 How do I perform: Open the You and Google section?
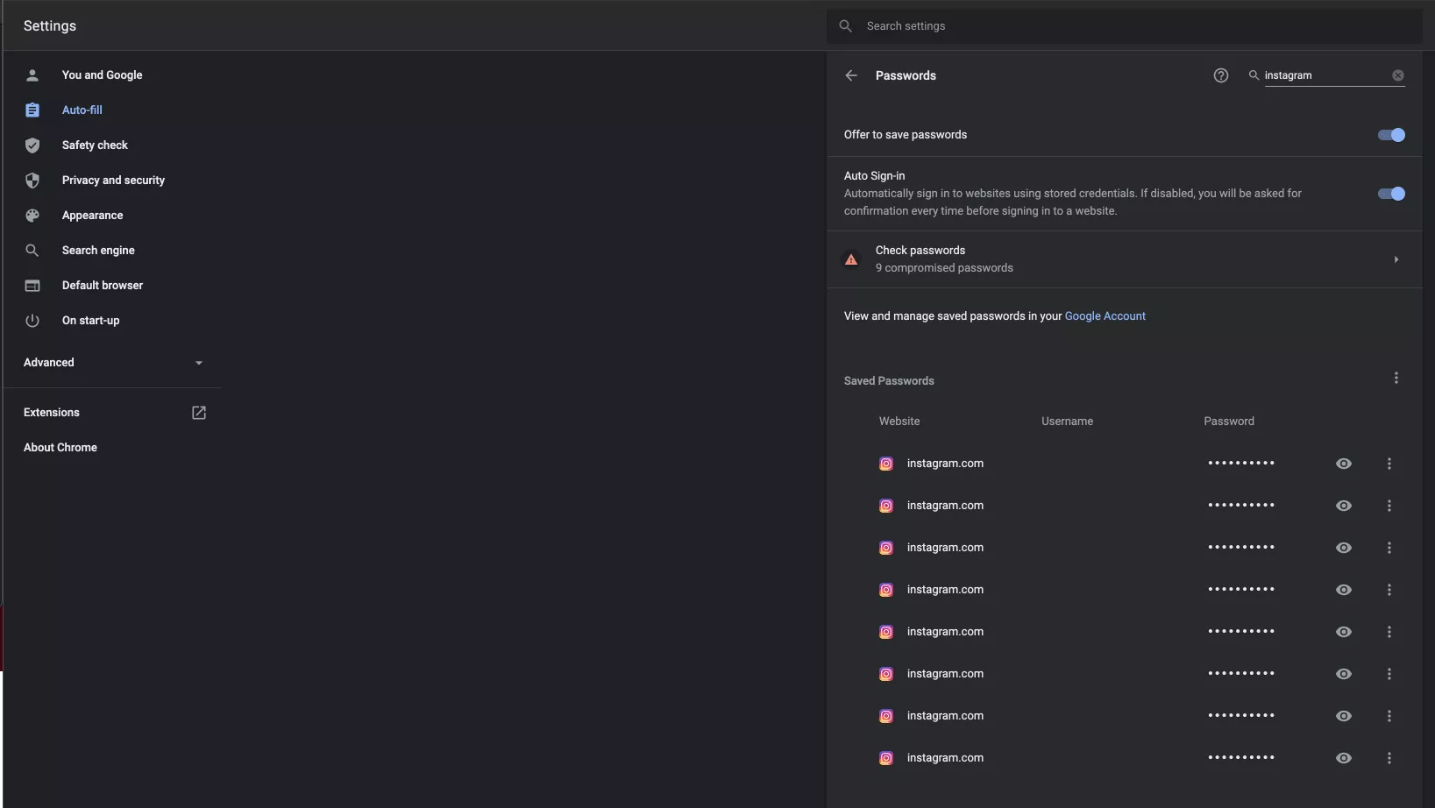pyautogui.click(x=102, y=75)
